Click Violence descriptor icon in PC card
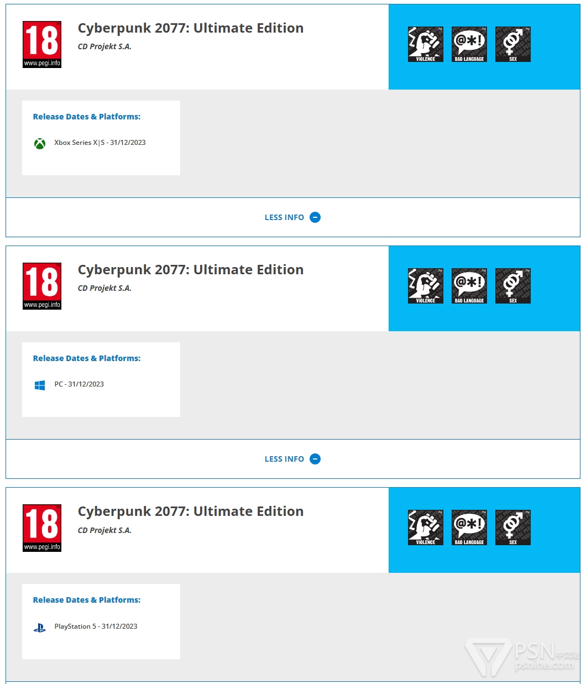 [x=426, y=286]
